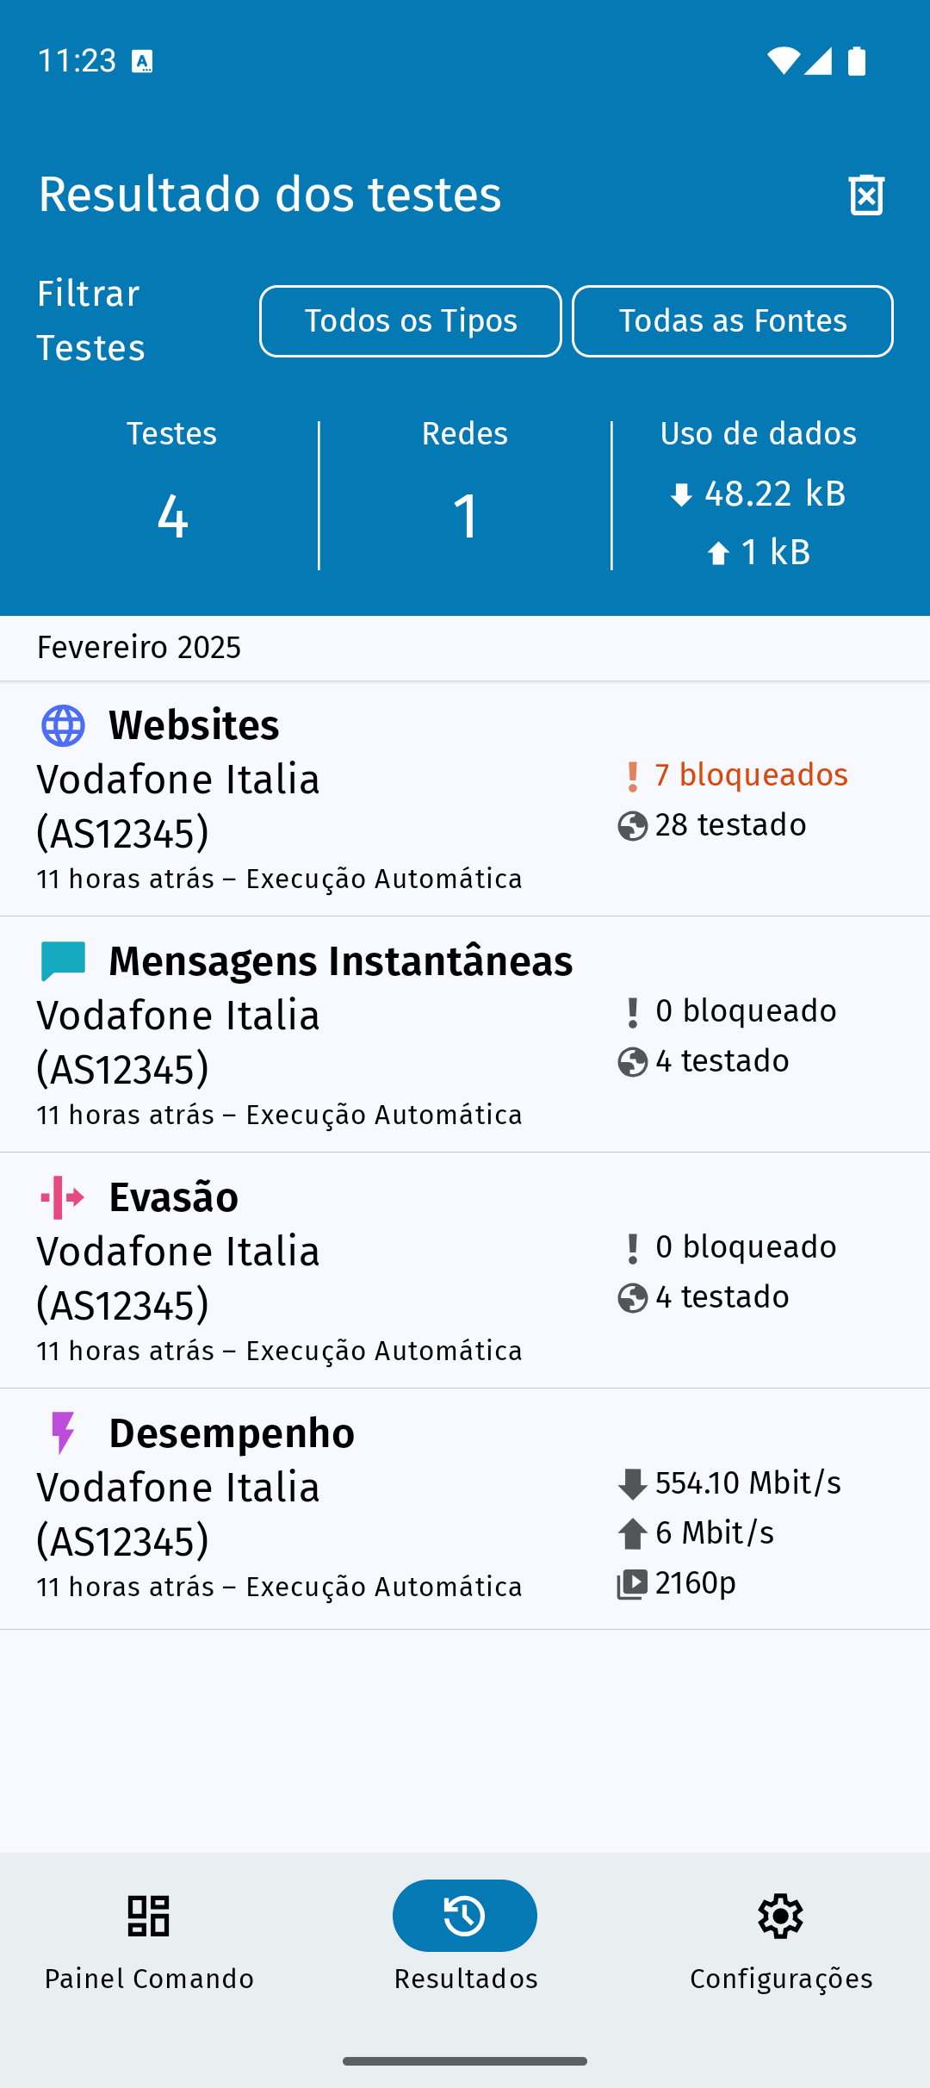Open the Mensagens Instantâneas result title
930x2088 pixels.
340,961
